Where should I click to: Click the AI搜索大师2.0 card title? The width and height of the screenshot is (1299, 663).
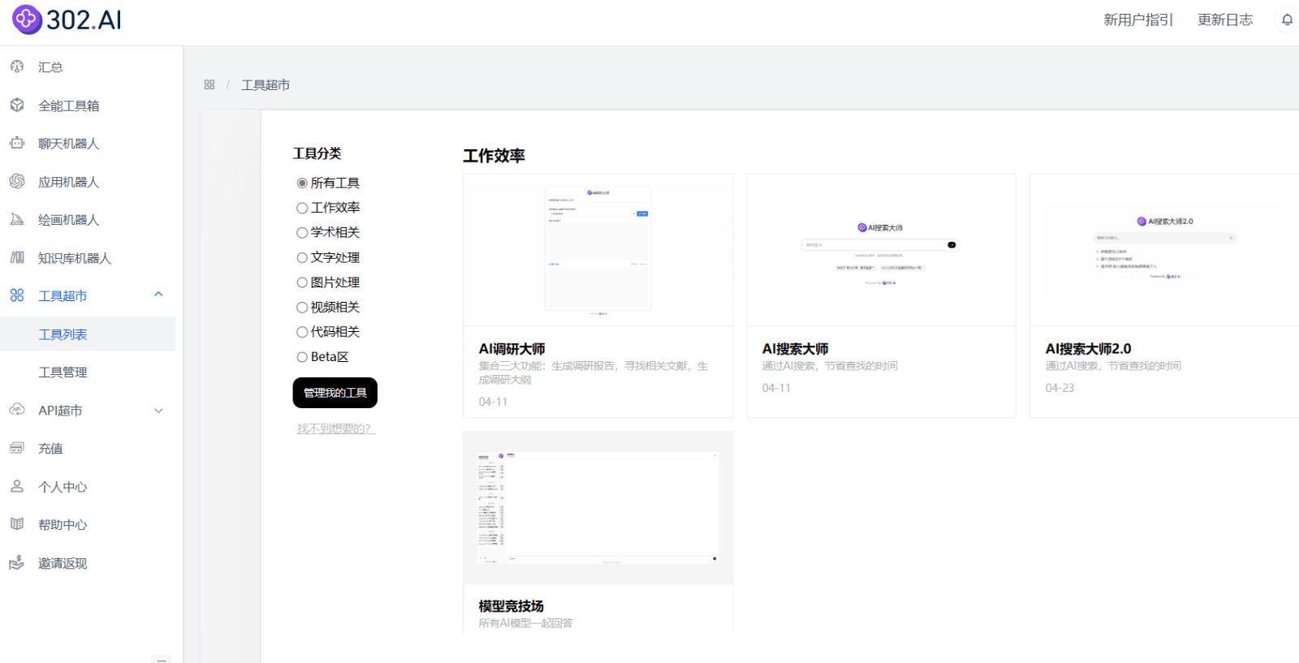pyautogui.click(x=1088, y=349)
